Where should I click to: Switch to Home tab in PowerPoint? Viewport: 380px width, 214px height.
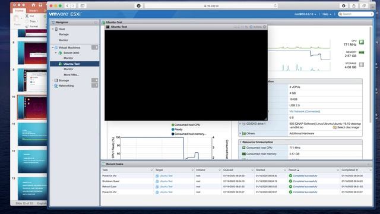pyautogui.click(x=19, y=11)
